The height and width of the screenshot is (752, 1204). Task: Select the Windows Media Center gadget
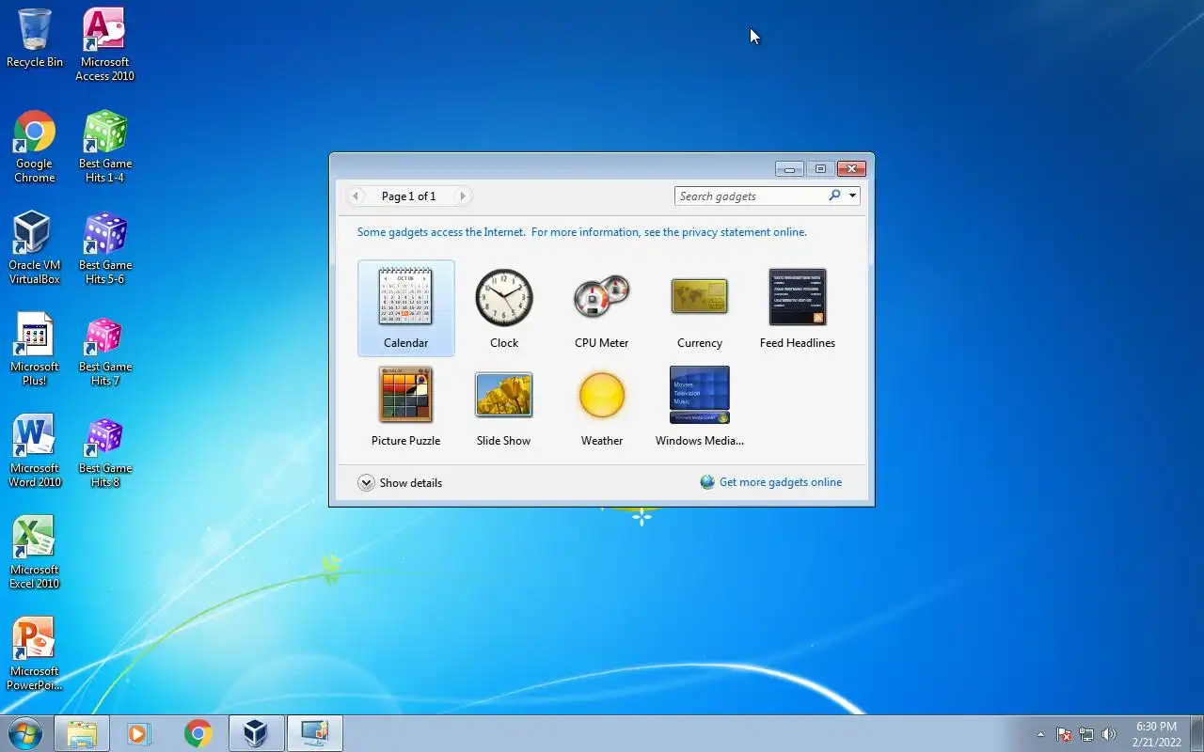[x=700, y=406]
